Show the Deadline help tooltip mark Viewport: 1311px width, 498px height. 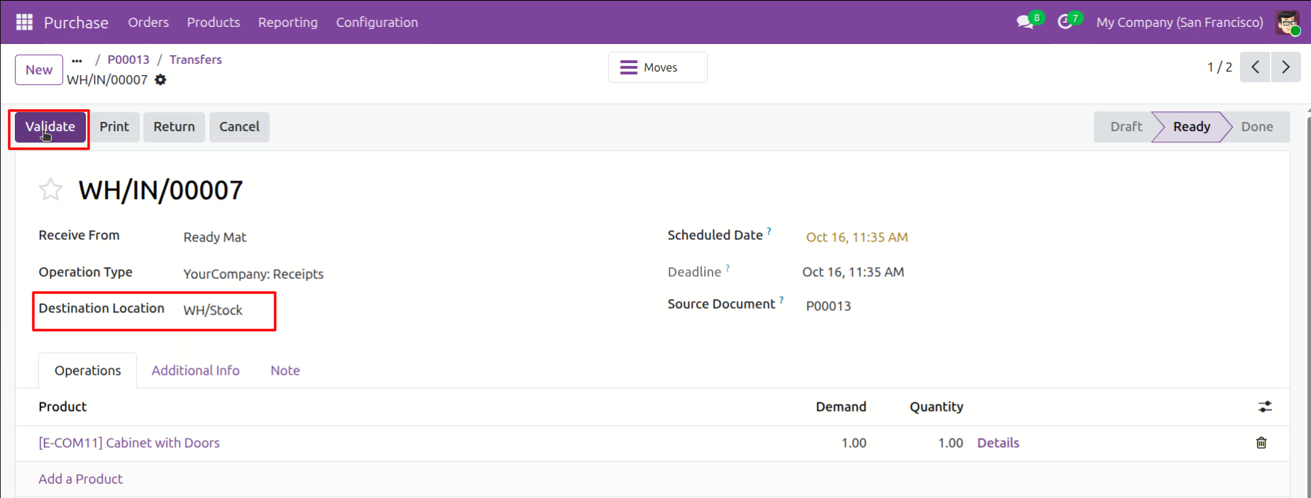[727, 268]
